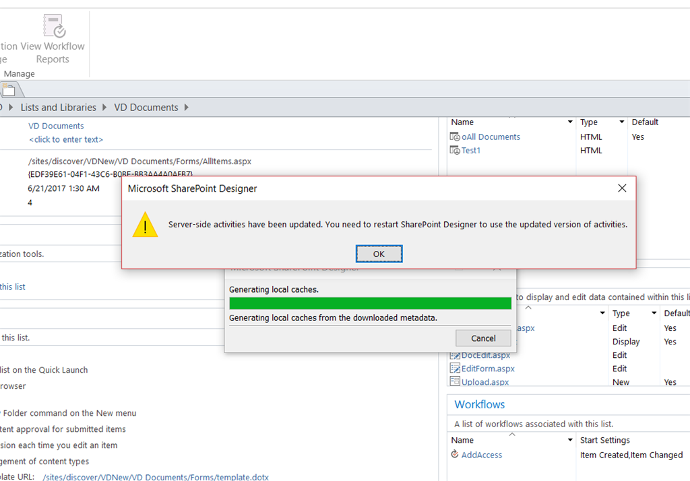Viewport: 690px width, 481px height.
Task: Click the DocEdit.aspx form icon
Action: (x=455, y=355)
